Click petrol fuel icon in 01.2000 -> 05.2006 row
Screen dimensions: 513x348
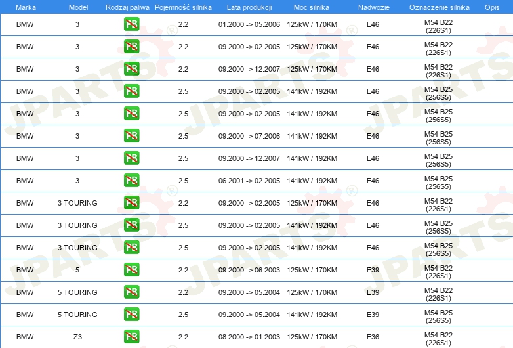131,24
